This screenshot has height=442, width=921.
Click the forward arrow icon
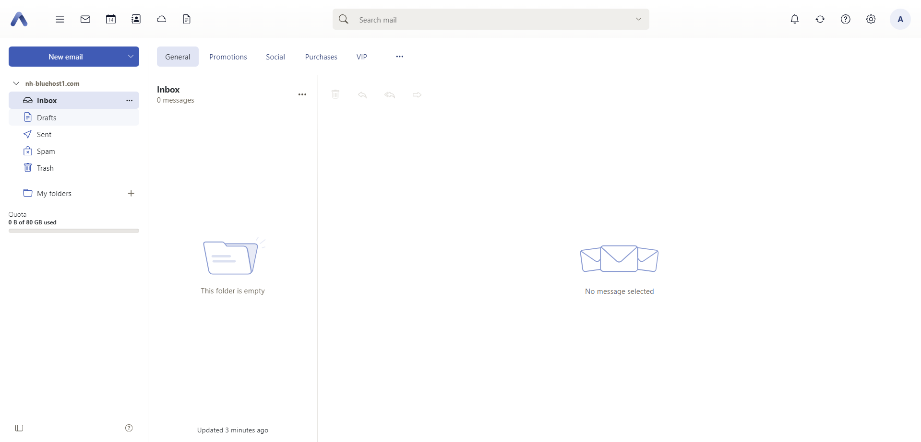click(417, 95)
